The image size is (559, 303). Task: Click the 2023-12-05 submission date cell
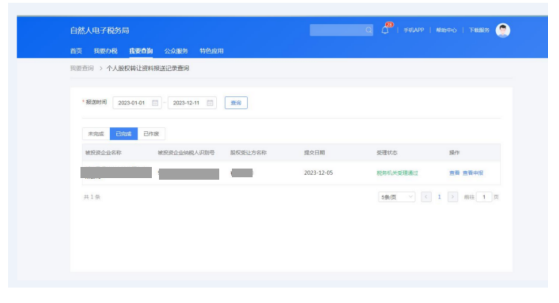(x=318, y=173)
